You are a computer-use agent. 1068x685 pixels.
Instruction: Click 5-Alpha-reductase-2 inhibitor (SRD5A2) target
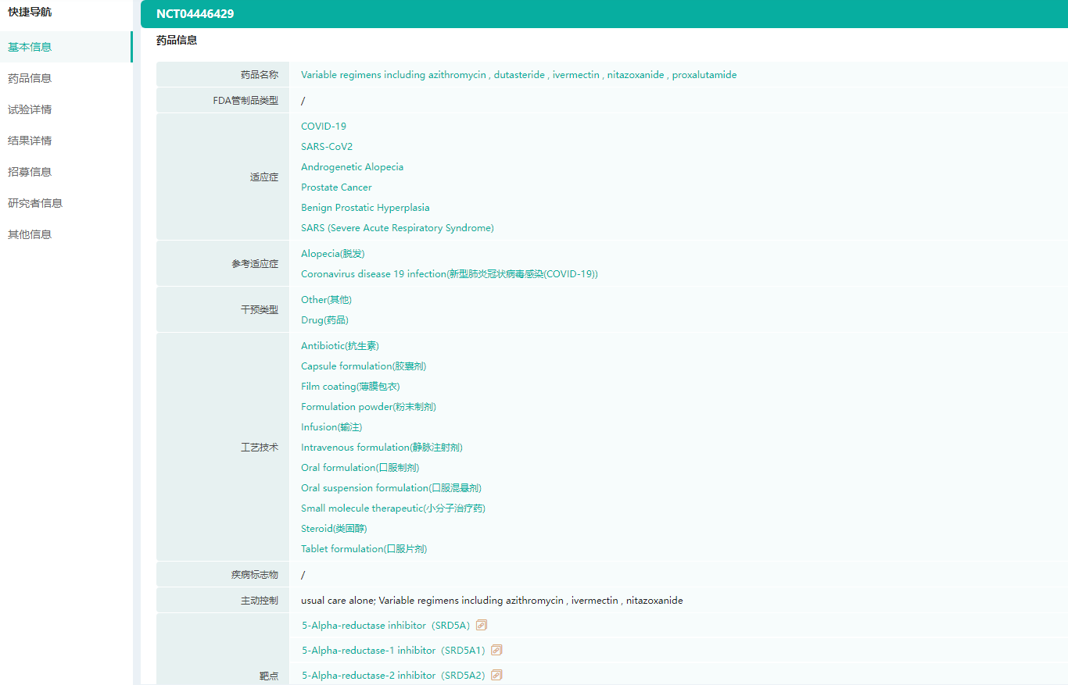point(393,676)
